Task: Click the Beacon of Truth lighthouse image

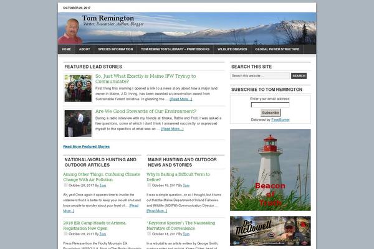Action: (271, 170)
